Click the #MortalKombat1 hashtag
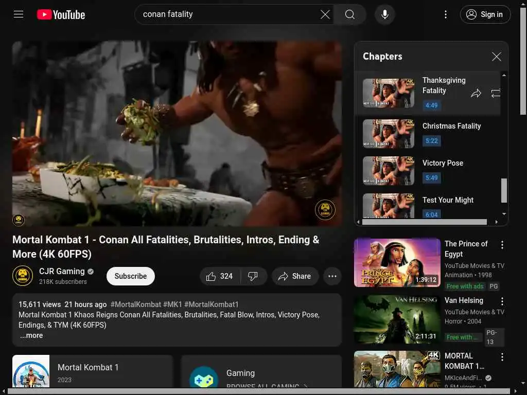This screenshot has width=527, height=395. tap(211, 304)
